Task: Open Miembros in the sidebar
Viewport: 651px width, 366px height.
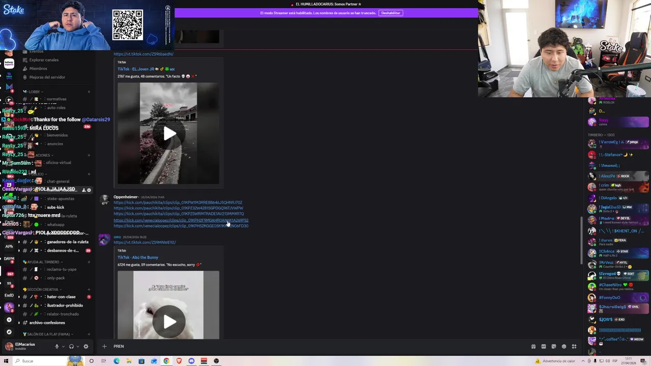Action: coord(38,69)
